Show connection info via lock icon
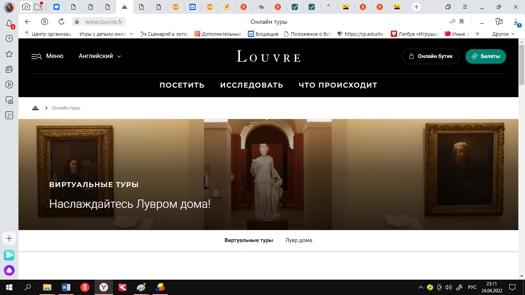Viewport: 525px width, 295px height. [77, 22]
